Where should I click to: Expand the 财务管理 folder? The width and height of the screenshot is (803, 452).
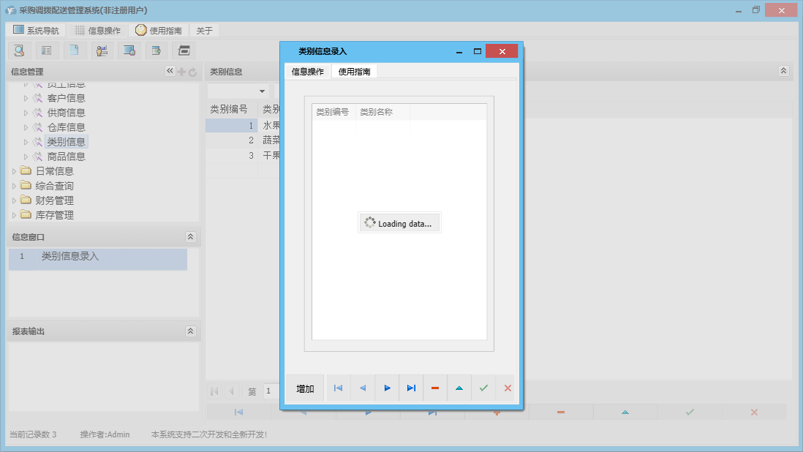(x=15, y=200)
